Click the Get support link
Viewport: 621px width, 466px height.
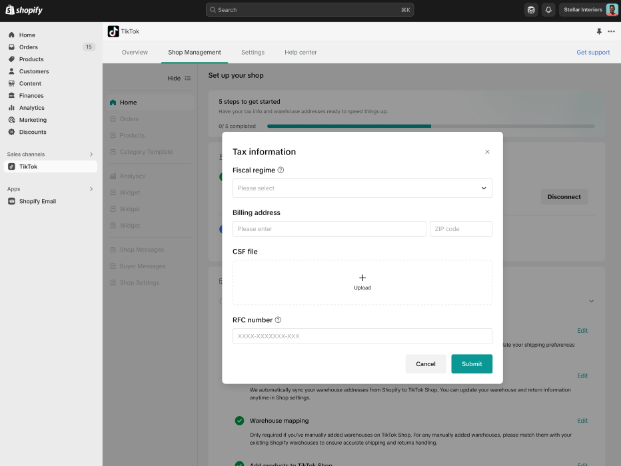point(592,53)
